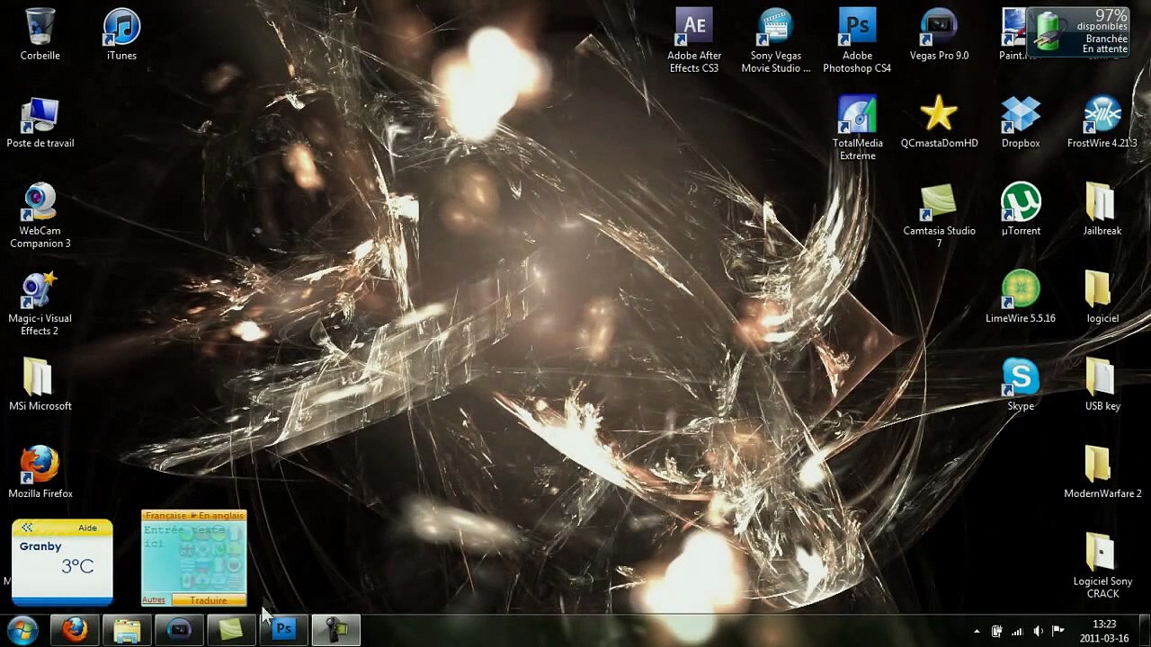Open the Autres link in translator gadget

point(154,600)
